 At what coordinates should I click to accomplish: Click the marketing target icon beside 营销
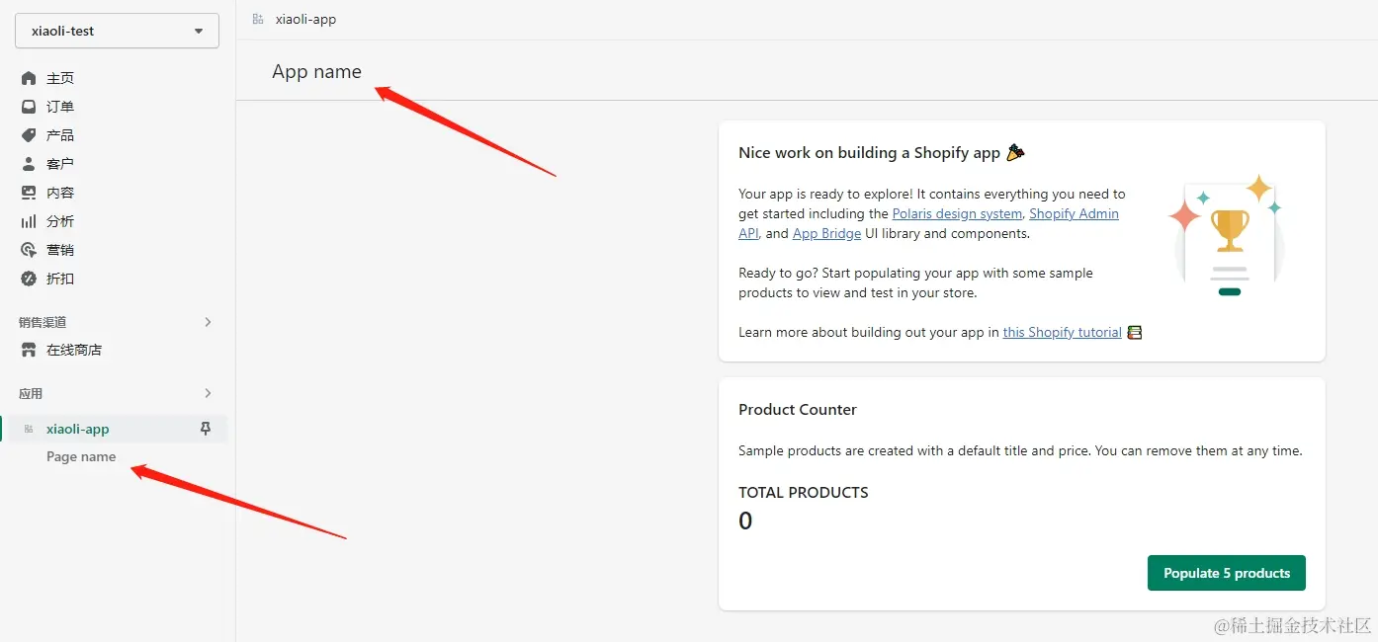[29, 250]
